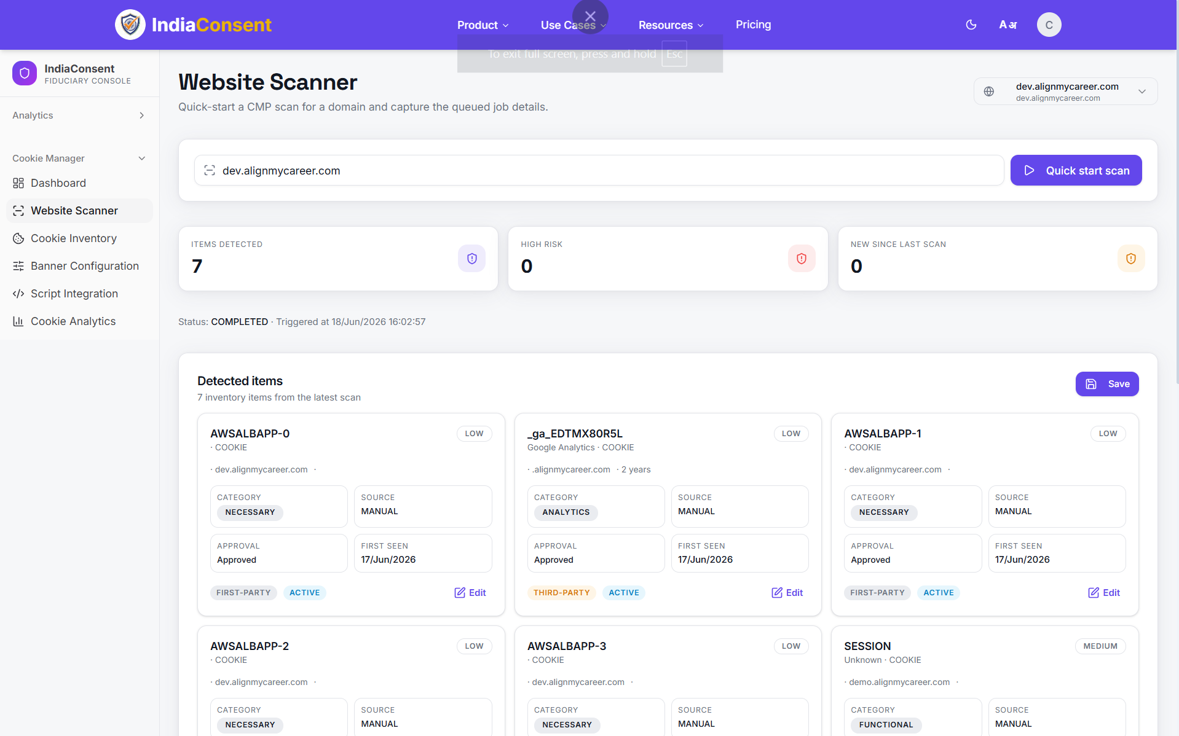Switch language with the A अ icon
This screenshot has height=736, width=1179.
click(1008, 25)
